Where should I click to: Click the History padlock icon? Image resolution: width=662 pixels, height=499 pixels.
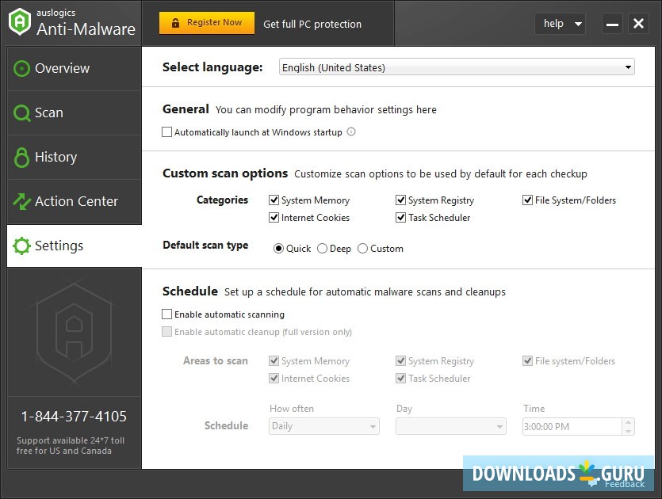(x=22, y=157)
